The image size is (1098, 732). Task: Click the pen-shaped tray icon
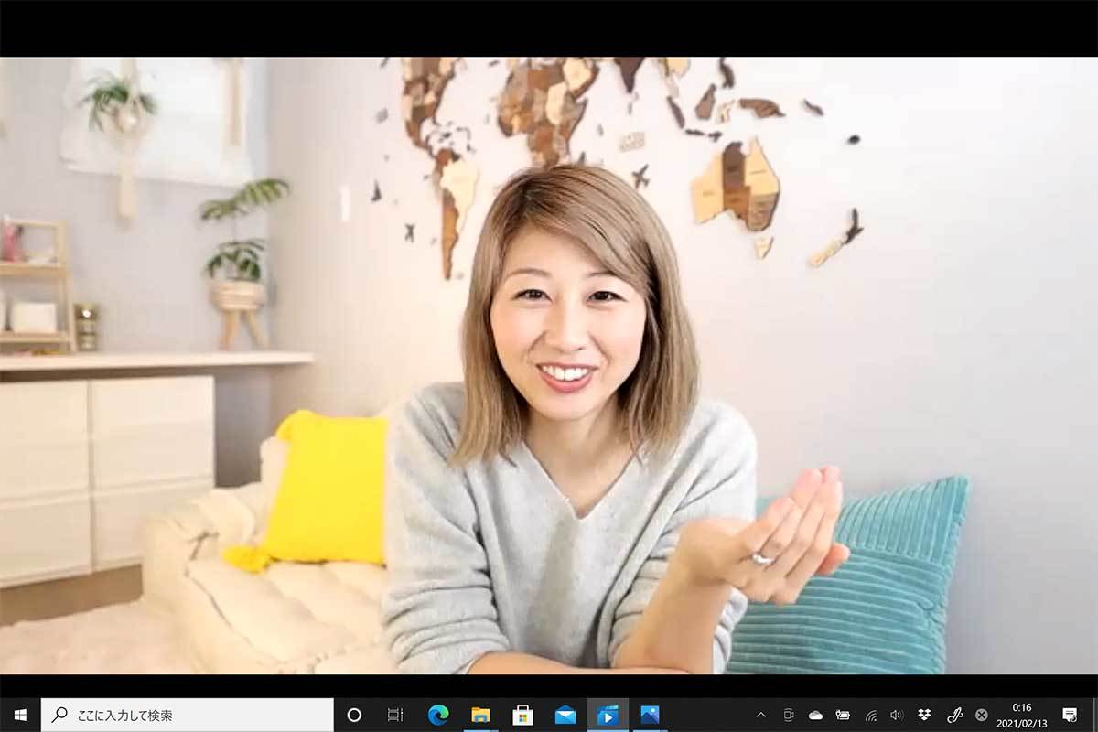tap(953, 715)
